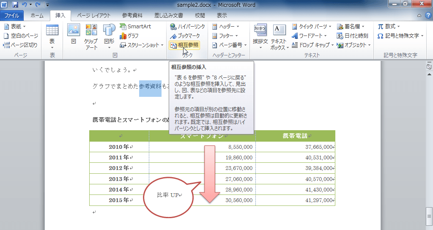
Task: Insert a SmartArt graphic
Action: click(x=136, y=27)
